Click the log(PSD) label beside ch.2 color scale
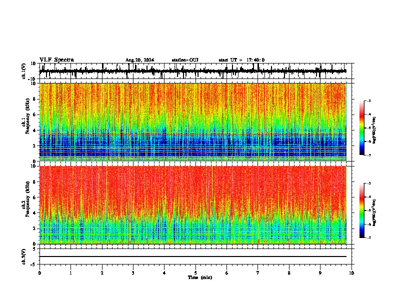This screenshot has width=396, height=306. click(x=374, y=212)
